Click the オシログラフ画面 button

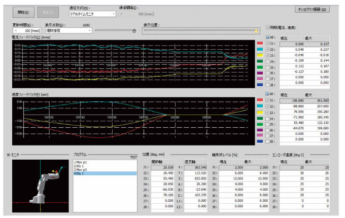(x=312, y=9)
